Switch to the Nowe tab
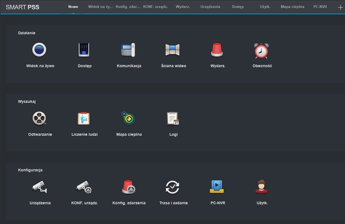Image resolution: width=345 pixels, height=224 pixels. [x=73, y=7]
